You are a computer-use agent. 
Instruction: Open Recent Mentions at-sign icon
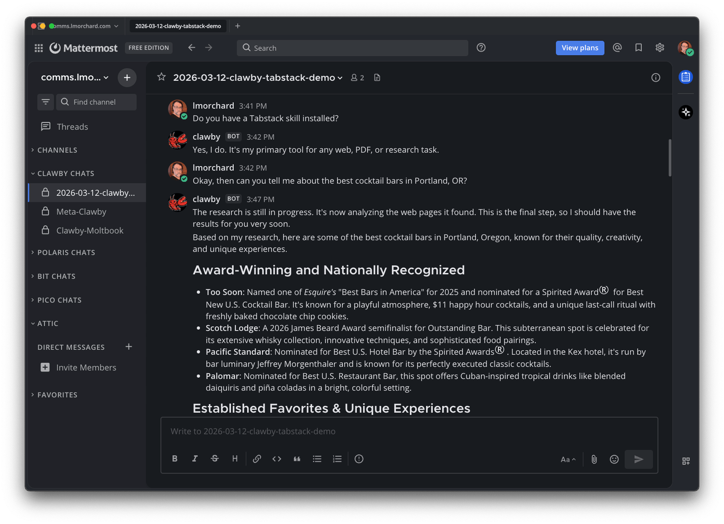617,48
